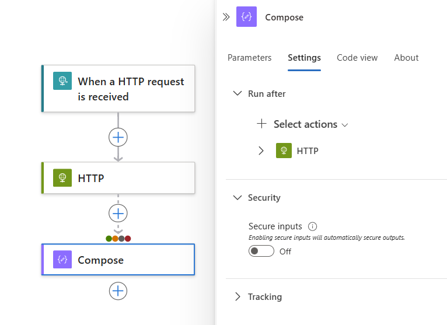Screen dimensions: 447x325
Task: Switch to the Parameters tab
Action: click(x=249, y=58)
